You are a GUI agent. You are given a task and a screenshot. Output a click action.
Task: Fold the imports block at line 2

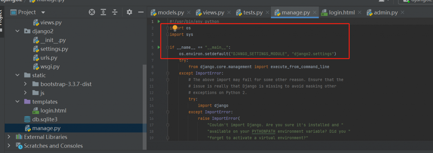tap(167, 28)
